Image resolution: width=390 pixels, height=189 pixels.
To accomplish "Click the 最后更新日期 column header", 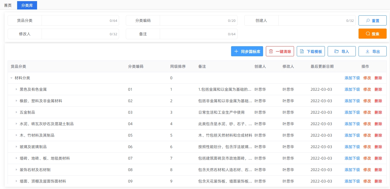I will click(322, 67).
